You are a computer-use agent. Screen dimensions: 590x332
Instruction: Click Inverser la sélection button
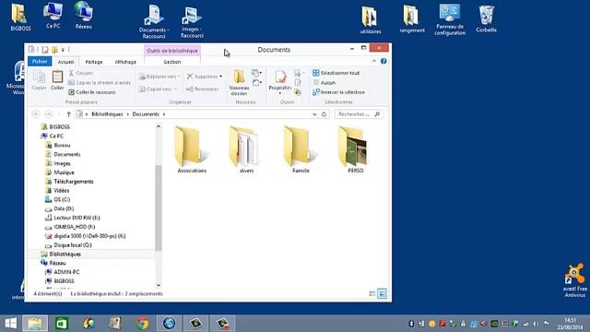(x=338, y=92)
